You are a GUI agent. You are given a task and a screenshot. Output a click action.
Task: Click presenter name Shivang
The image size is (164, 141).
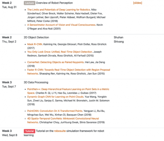119,42
